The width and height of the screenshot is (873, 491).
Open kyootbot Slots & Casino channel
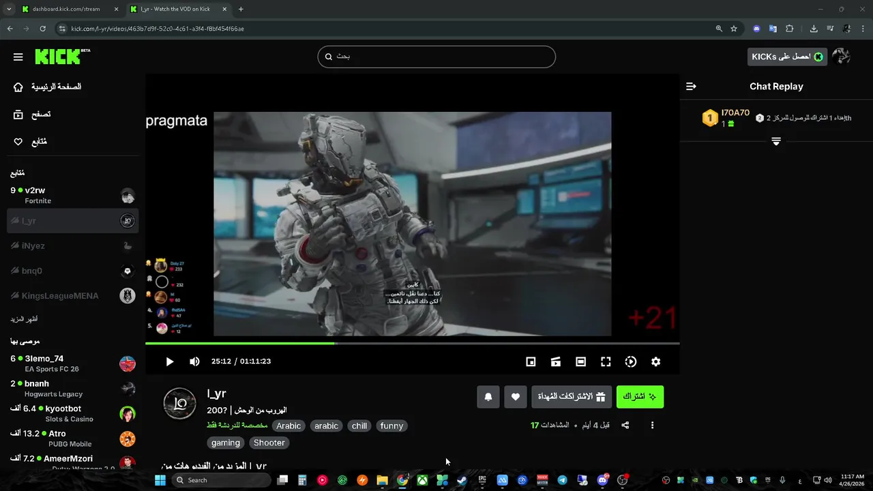72,414
